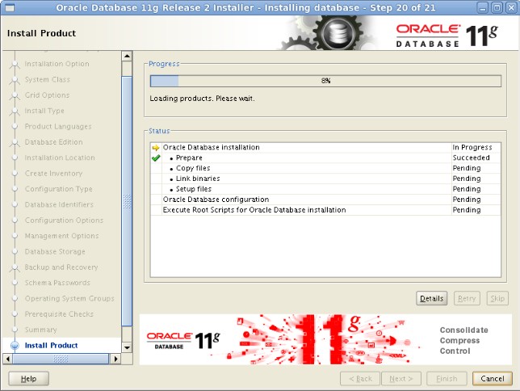This screenshot has height=391, width=520.
Task: Select the Installation Option step
Action: [x=57, y=64]
